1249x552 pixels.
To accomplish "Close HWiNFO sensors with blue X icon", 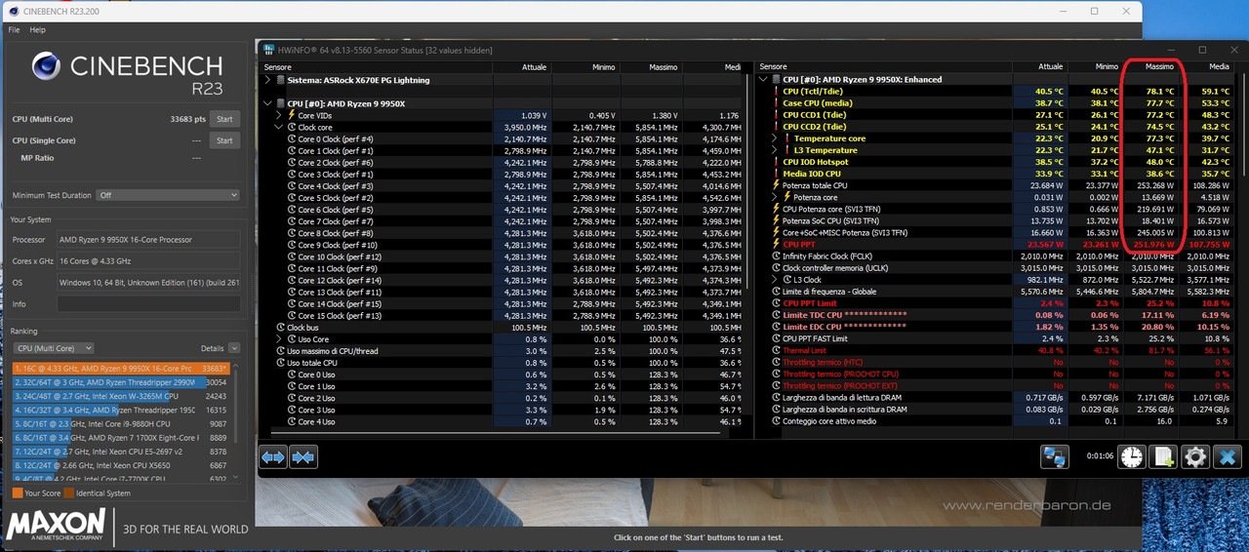I will tap(1227, 456).
